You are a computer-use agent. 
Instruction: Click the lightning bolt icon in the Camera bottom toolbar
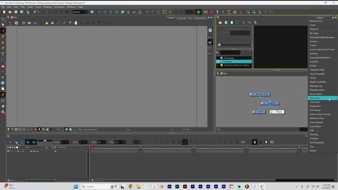pyautogui.click(x=39, y=129)
